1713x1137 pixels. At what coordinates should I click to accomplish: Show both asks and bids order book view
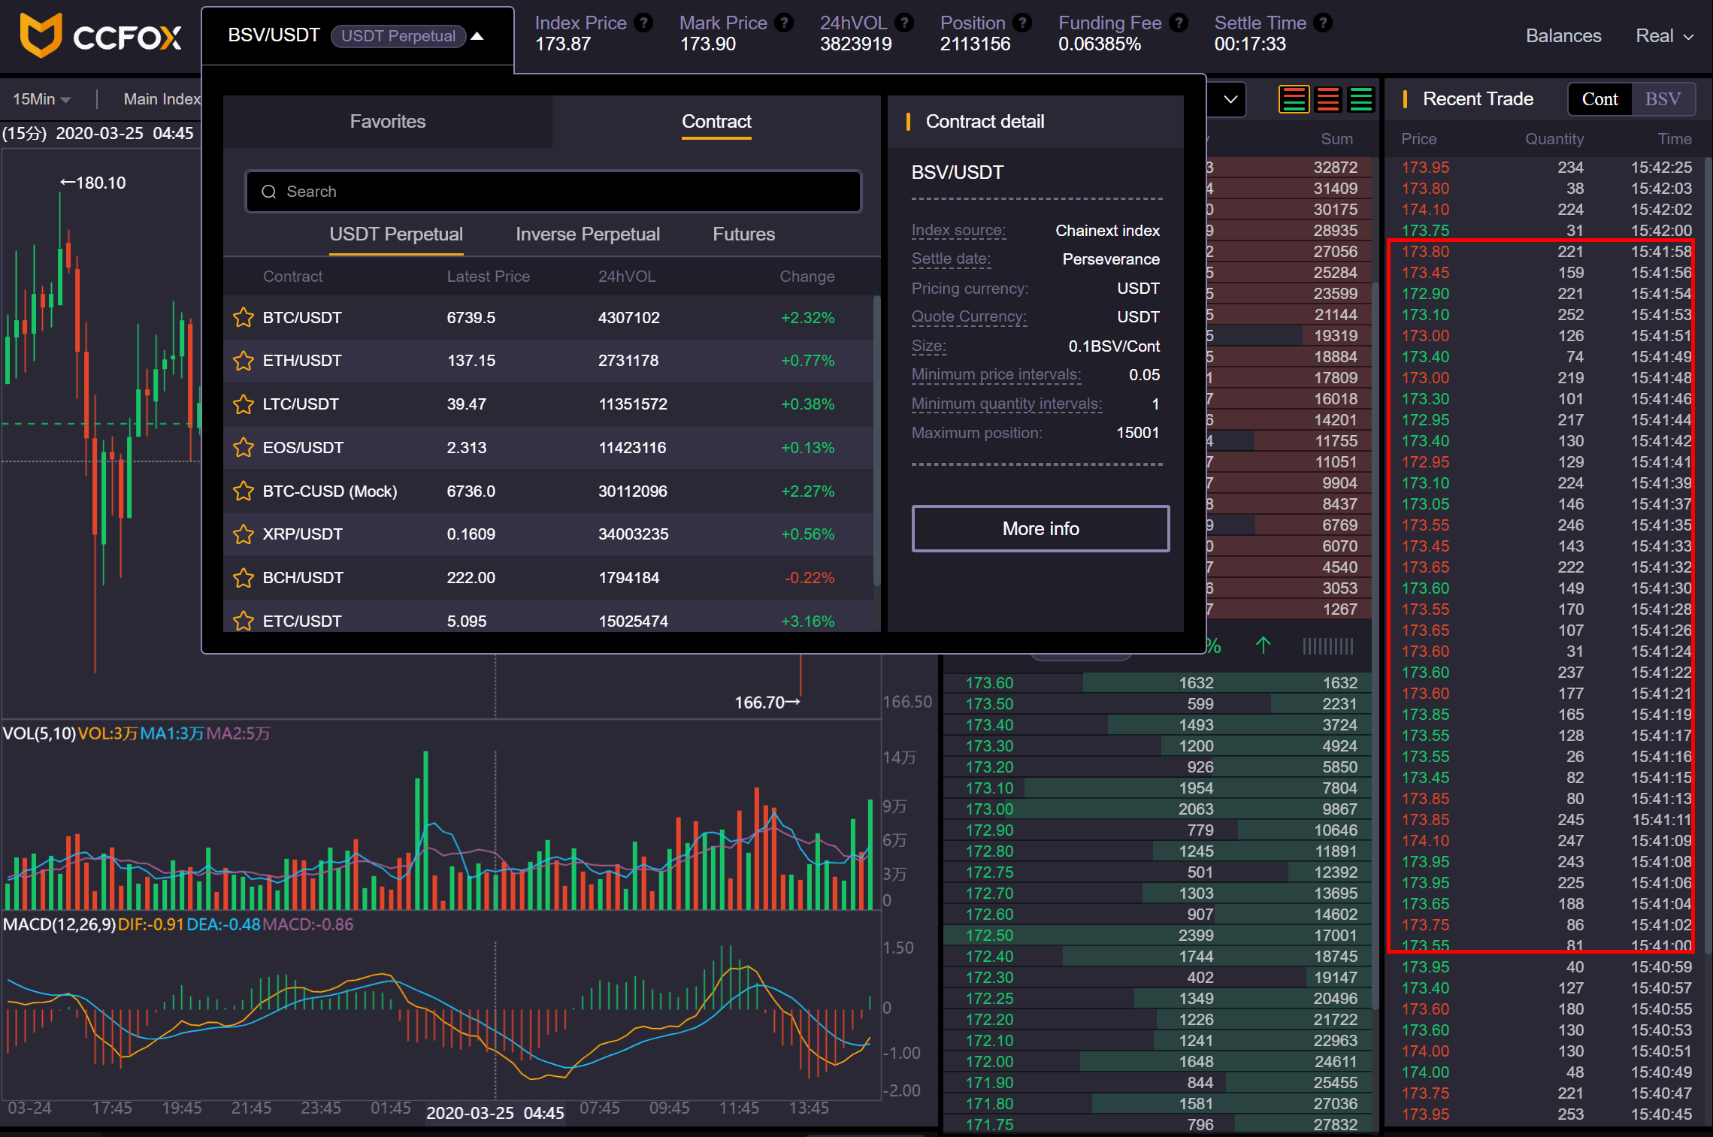pos(1294,99)
